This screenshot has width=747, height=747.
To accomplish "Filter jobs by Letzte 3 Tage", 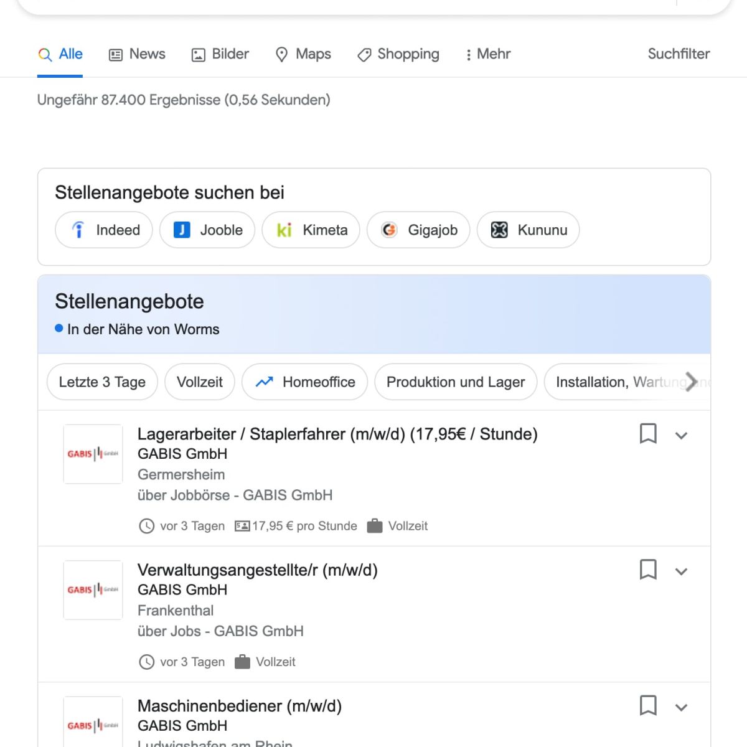I will click(x=102, y=382).
